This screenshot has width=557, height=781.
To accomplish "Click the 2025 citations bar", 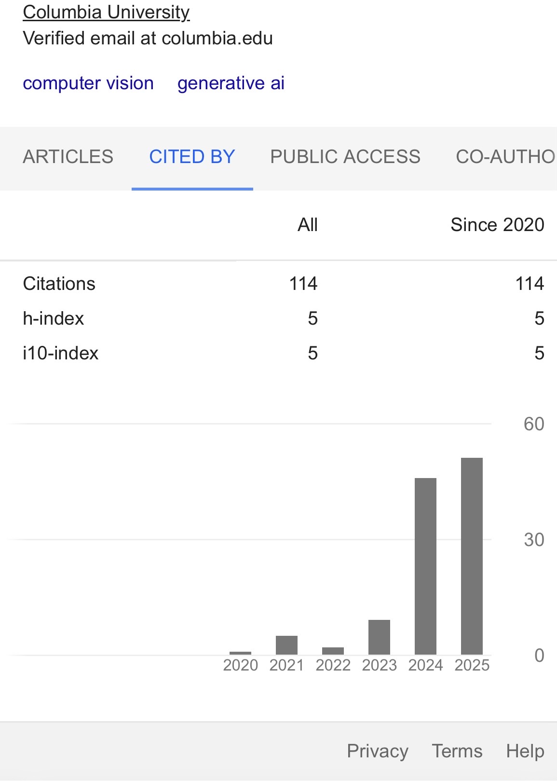I will coord(472,556).
